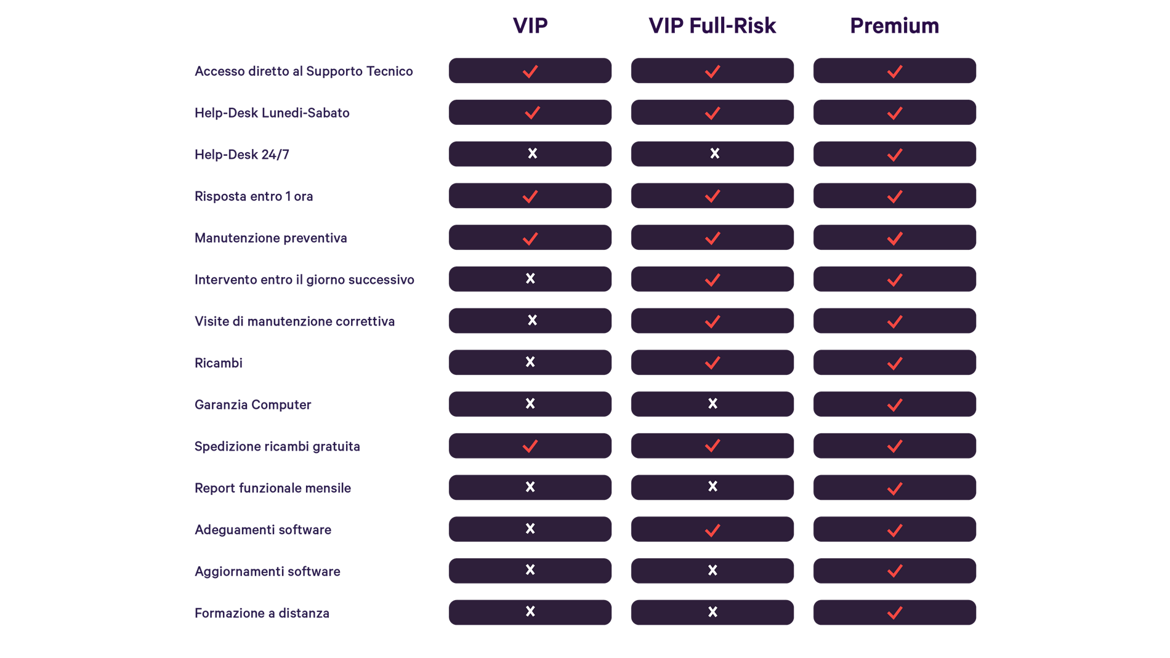Click Premium checkmark for Help-Desk 24/7

coord(895,154)
